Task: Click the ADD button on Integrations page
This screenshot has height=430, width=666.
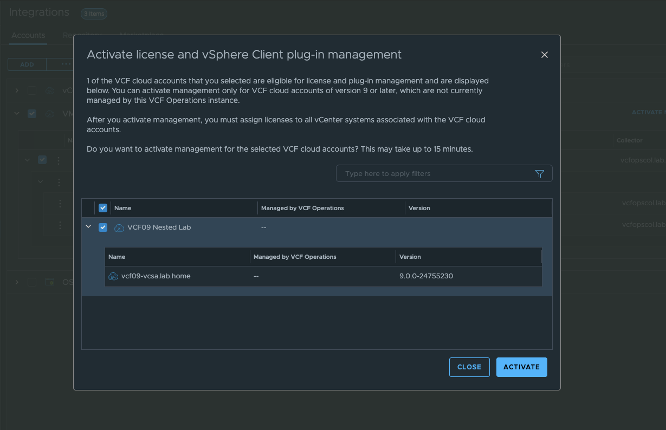Action: 27,64
